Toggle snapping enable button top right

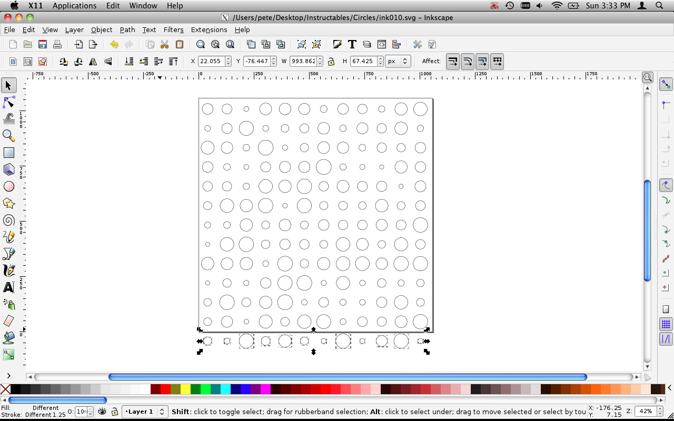666,84
